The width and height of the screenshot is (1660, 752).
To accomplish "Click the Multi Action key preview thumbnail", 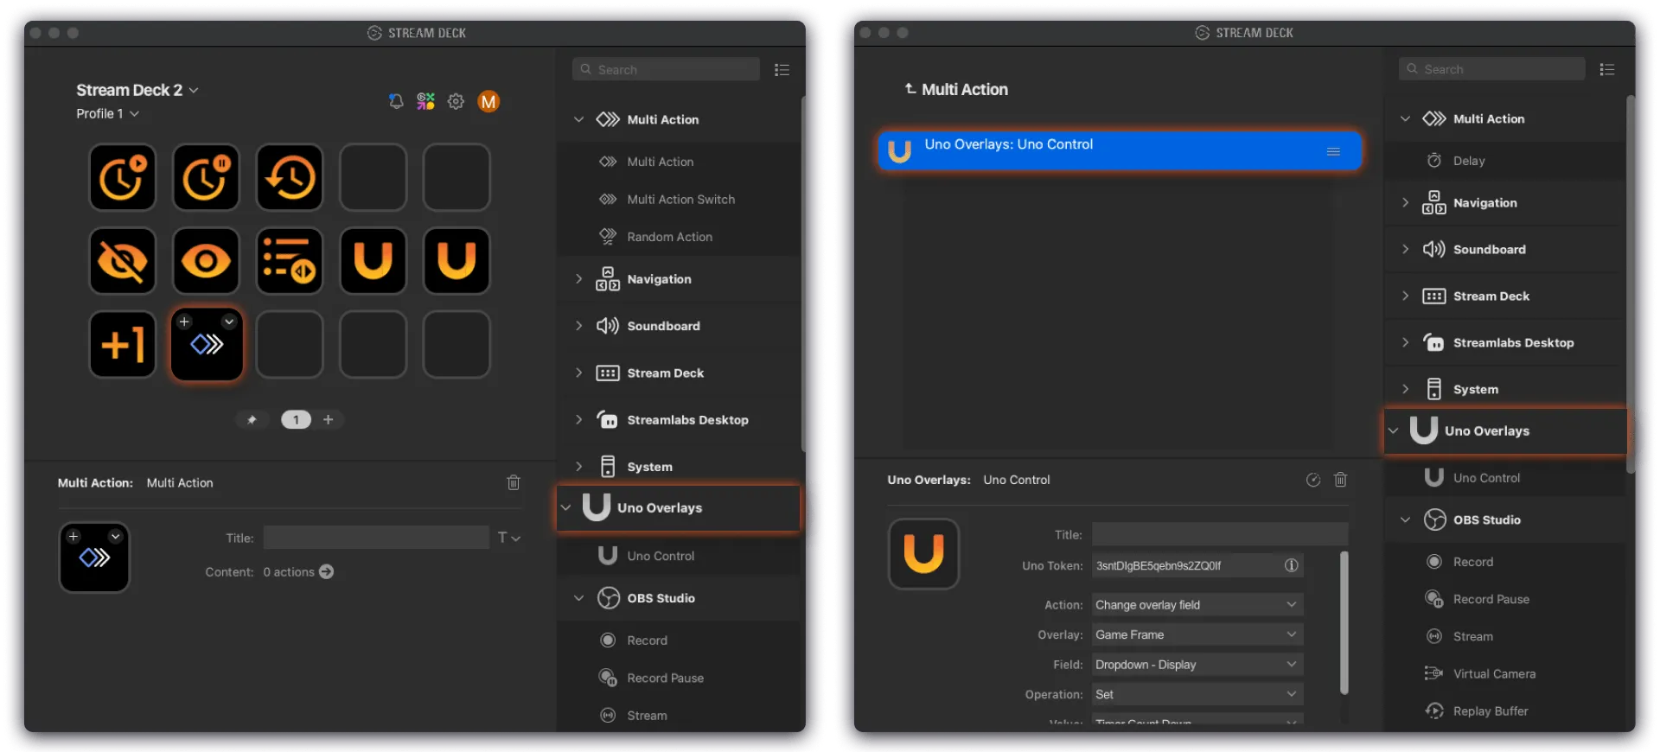I will click(94, 558).
